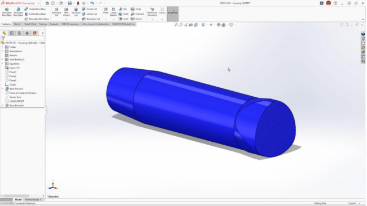The image size is (367, 206).
Task: Click the feature tree filter icon
Action: (3, 38)
